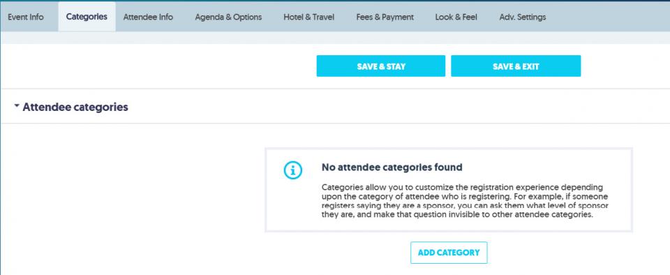Select the Categories tab
670x275 pixels.
87,17
